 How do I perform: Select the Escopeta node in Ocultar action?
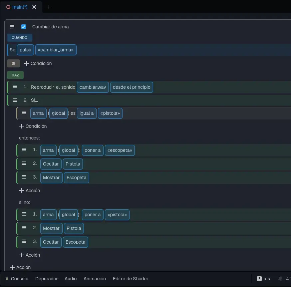[x=76, y=242]
